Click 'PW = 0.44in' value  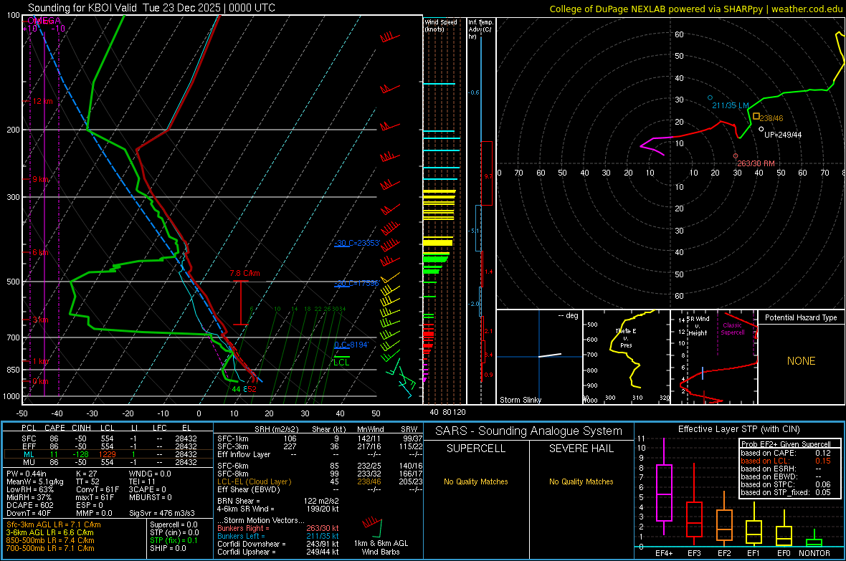tap(27, 474)
